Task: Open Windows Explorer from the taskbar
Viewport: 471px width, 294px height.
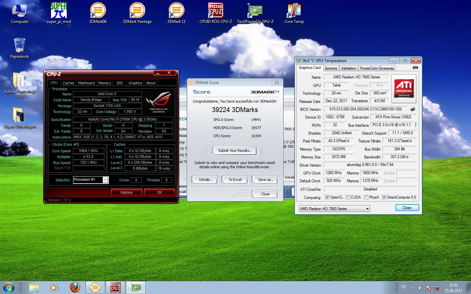Action: pos(34,288)
